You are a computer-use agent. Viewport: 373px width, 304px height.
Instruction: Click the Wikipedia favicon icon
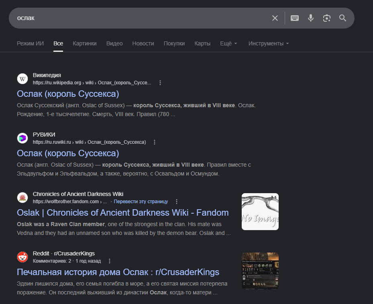(x=22, y=79)
